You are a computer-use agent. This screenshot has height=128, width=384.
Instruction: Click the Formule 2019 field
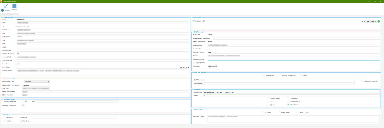click(x=291, y=92)
